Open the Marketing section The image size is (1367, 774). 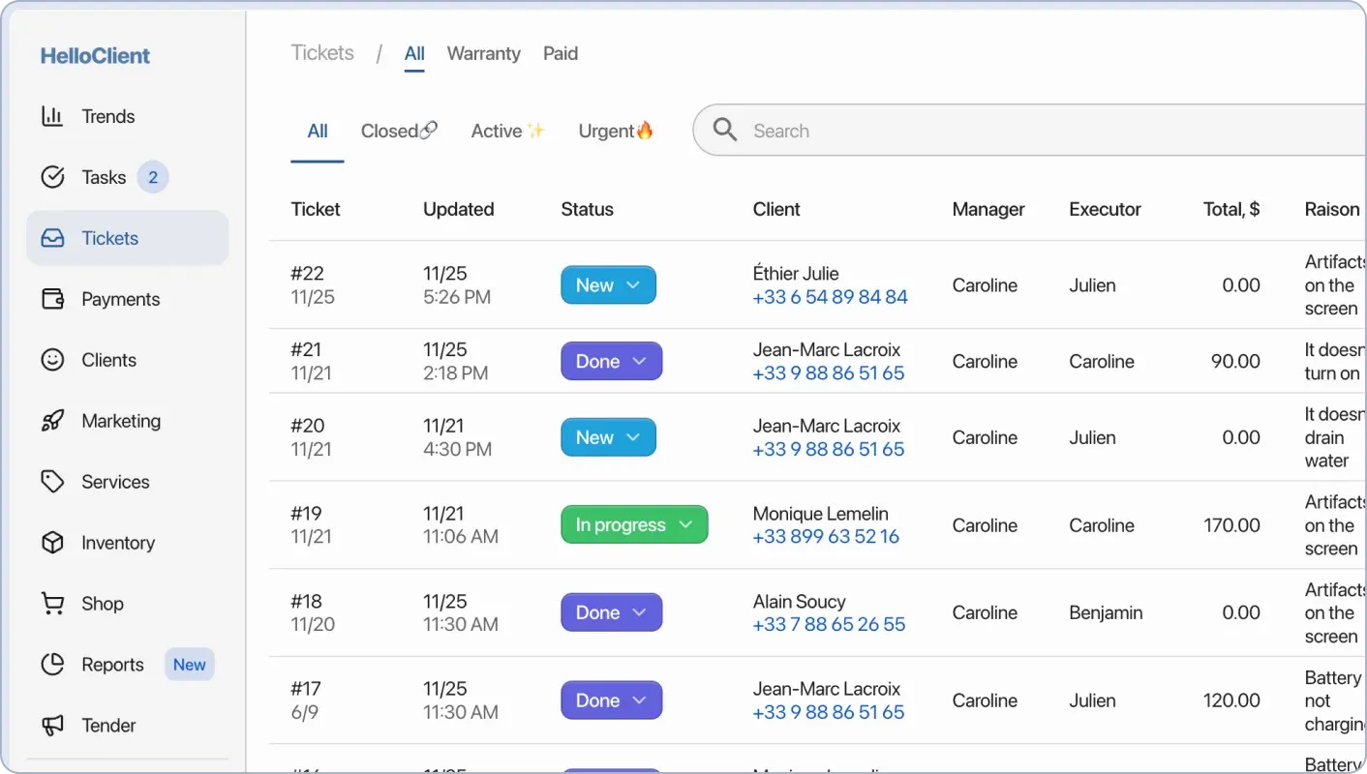coord(121,420)
